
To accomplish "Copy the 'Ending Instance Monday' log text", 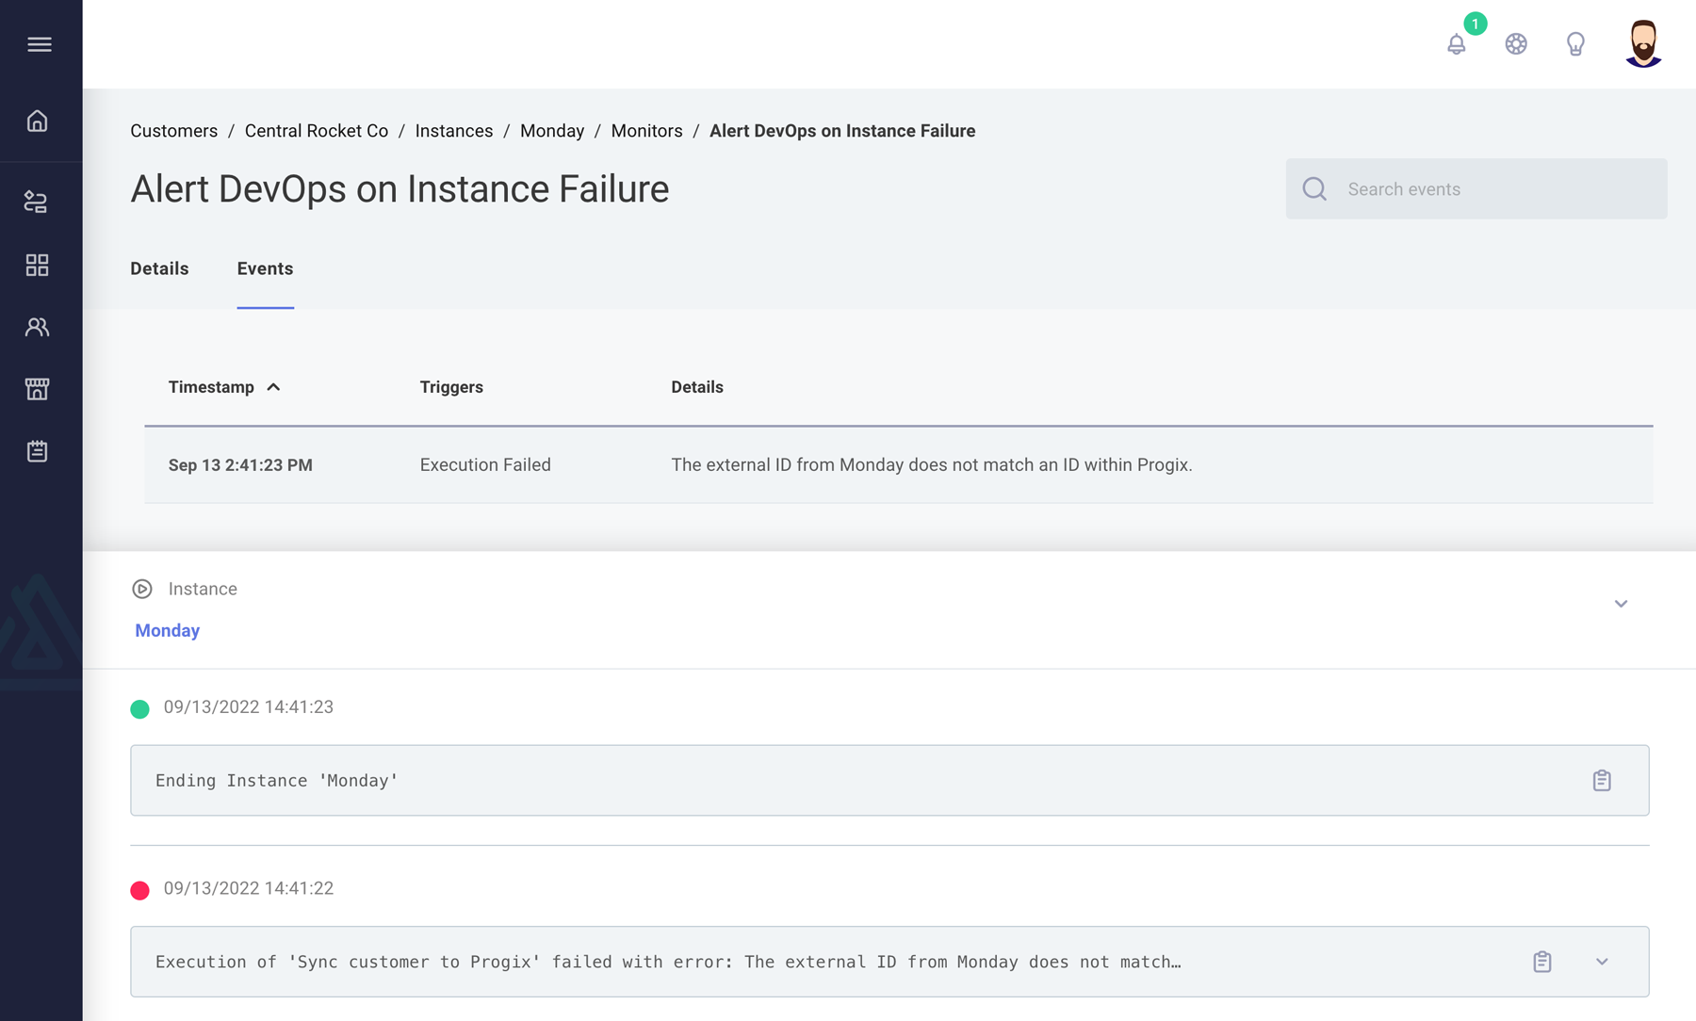I will pos(1602,780).
